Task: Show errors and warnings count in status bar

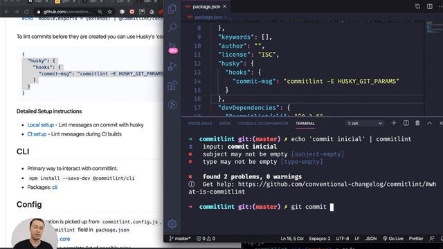Action: (x=206, y=239)
